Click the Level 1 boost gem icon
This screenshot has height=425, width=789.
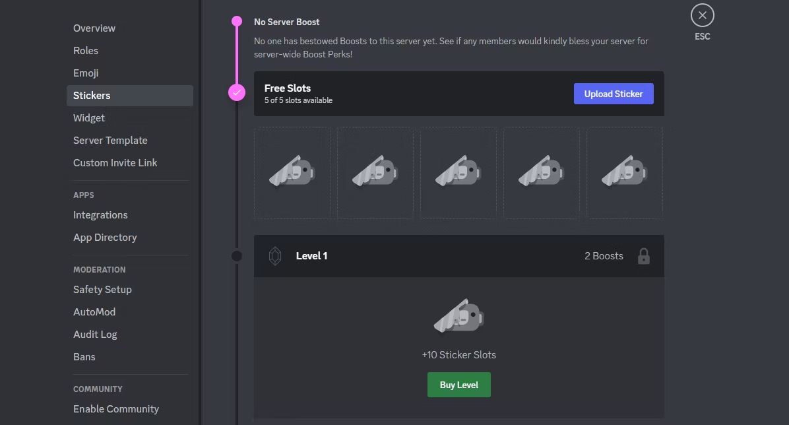(274, 256)
